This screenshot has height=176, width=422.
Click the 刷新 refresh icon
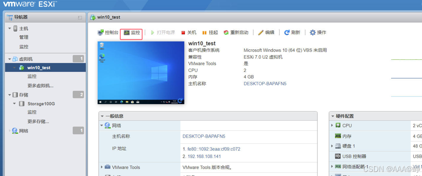(x=287, y=33)
